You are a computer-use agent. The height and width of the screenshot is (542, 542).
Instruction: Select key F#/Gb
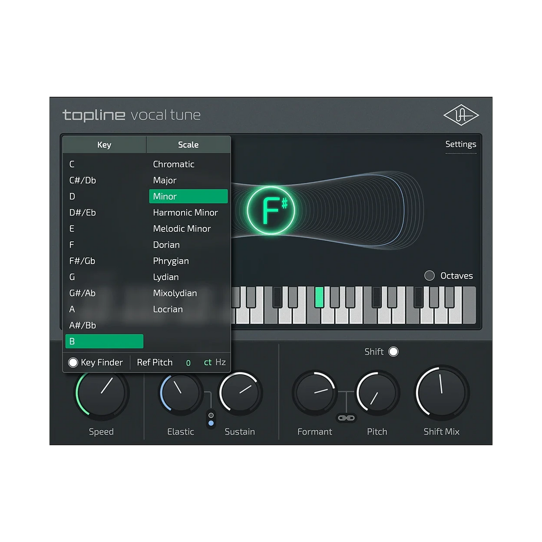(104, 261)
